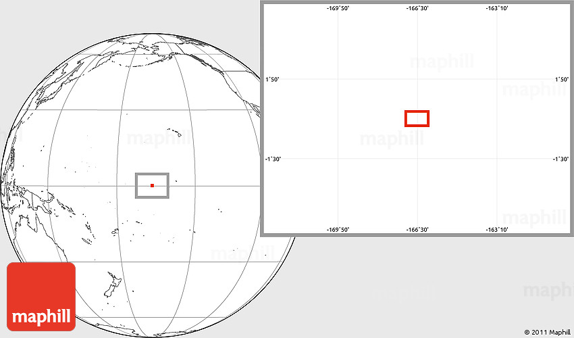Click the Hawaiian Islands on the globe

coord(176,132)
